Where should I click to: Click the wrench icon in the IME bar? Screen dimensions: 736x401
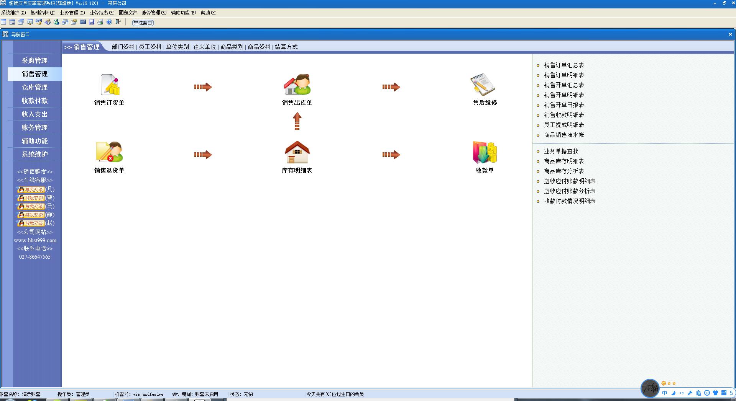click(690, 393)
